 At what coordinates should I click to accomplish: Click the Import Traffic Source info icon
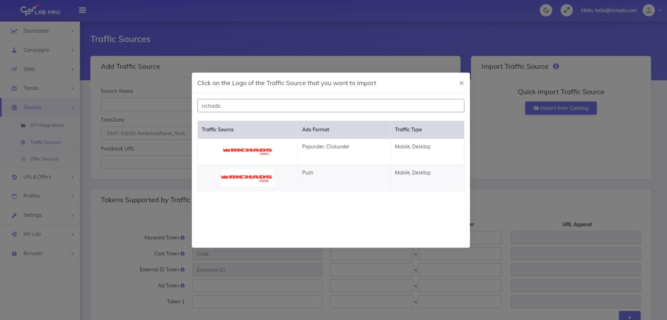pos(556,66)
